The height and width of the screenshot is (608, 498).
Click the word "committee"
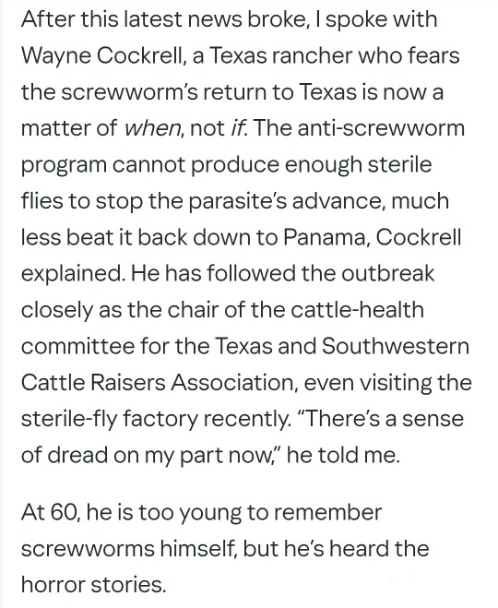click(77, 346)
